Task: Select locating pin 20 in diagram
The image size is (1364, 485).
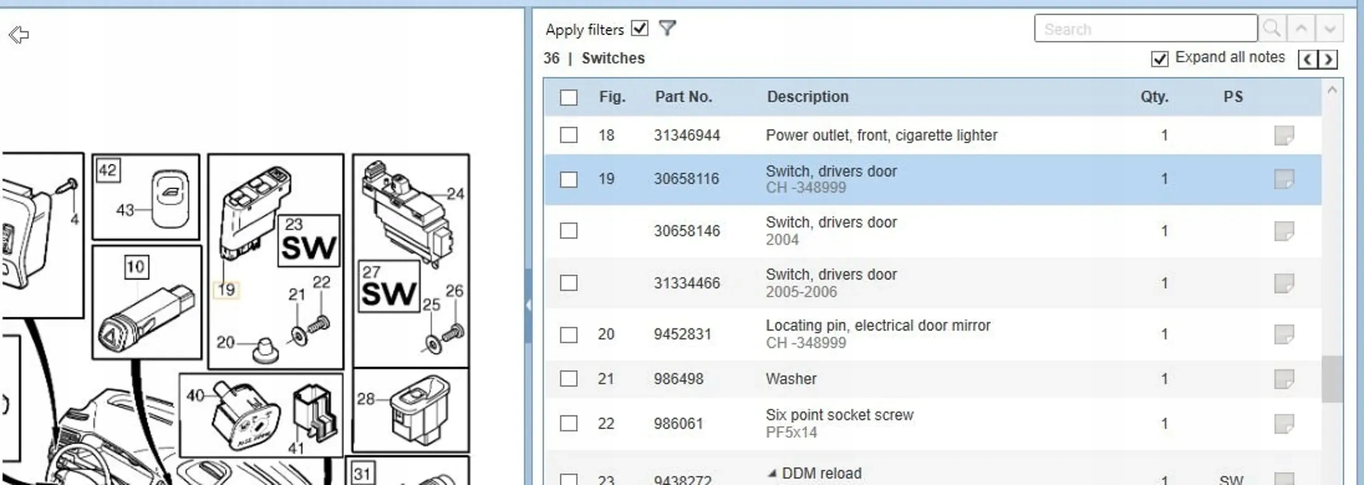Action: pyautogui.click(x=266, y=350)
